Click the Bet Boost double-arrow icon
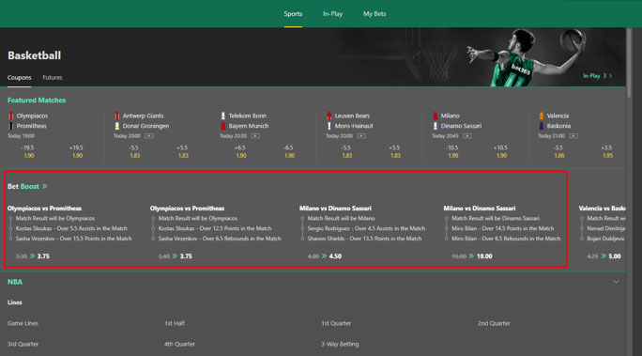 pyautogui.click(x=45, y=186)
